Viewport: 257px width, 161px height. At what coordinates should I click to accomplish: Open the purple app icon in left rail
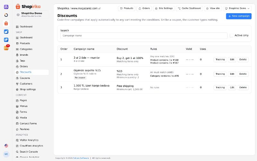click(6, 7)
